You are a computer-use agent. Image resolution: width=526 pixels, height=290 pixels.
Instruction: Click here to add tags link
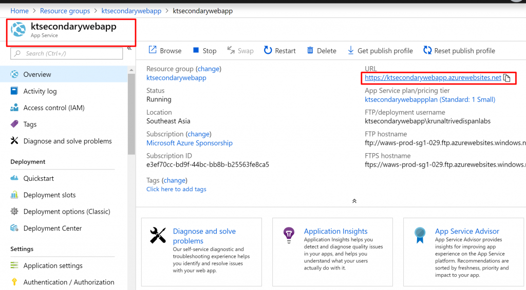tap(176, 189)
